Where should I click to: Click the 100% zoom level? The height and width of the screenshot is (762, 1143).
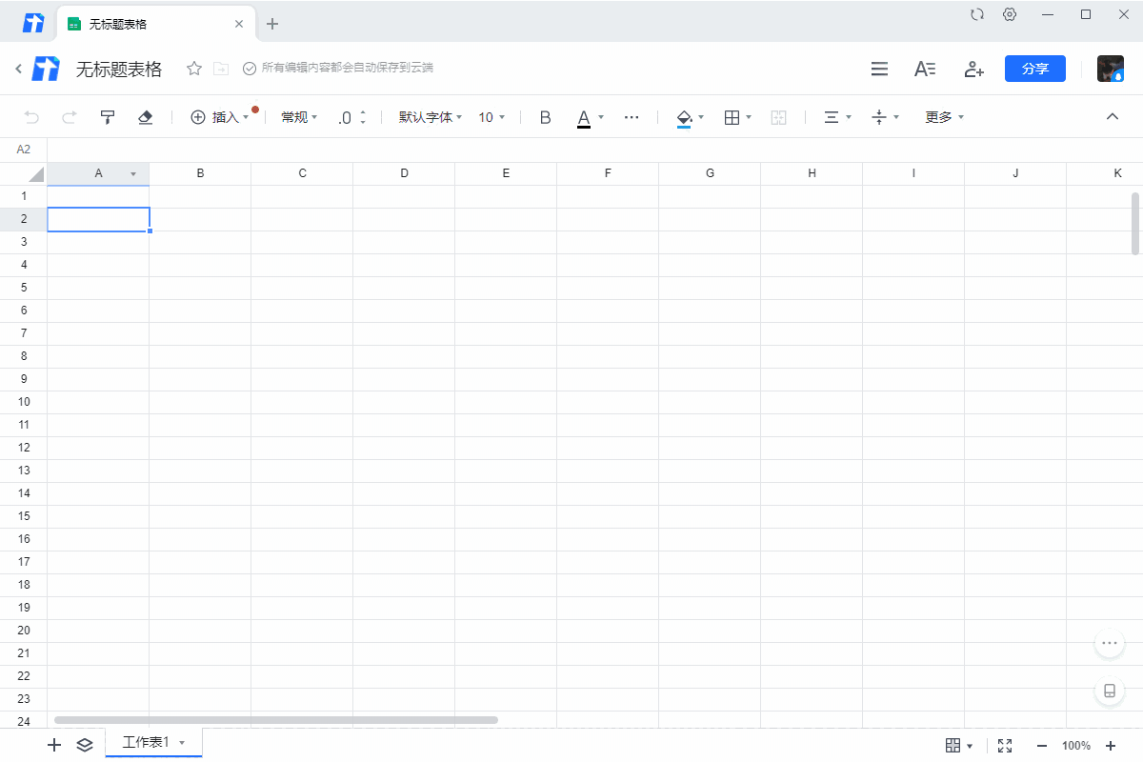(1076, 745)
